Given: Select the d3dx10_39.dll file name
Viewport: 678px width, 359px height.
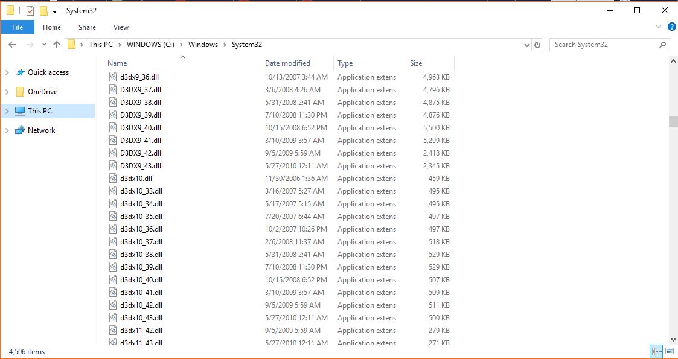Looking at the screenshot, I should point(141,267).
